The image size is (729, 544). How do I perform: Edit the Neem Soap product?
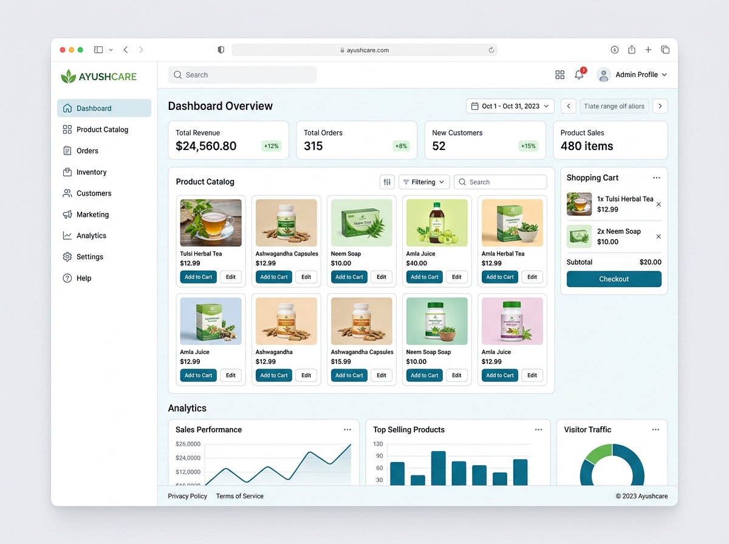pos(382,277)
